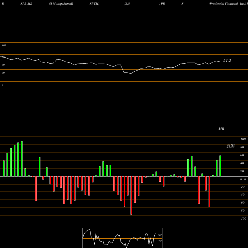The height and width of the screenshot is (248, 248).
Task: Click the last green bar of MR histogram
Action: click(x=220, y=166)
